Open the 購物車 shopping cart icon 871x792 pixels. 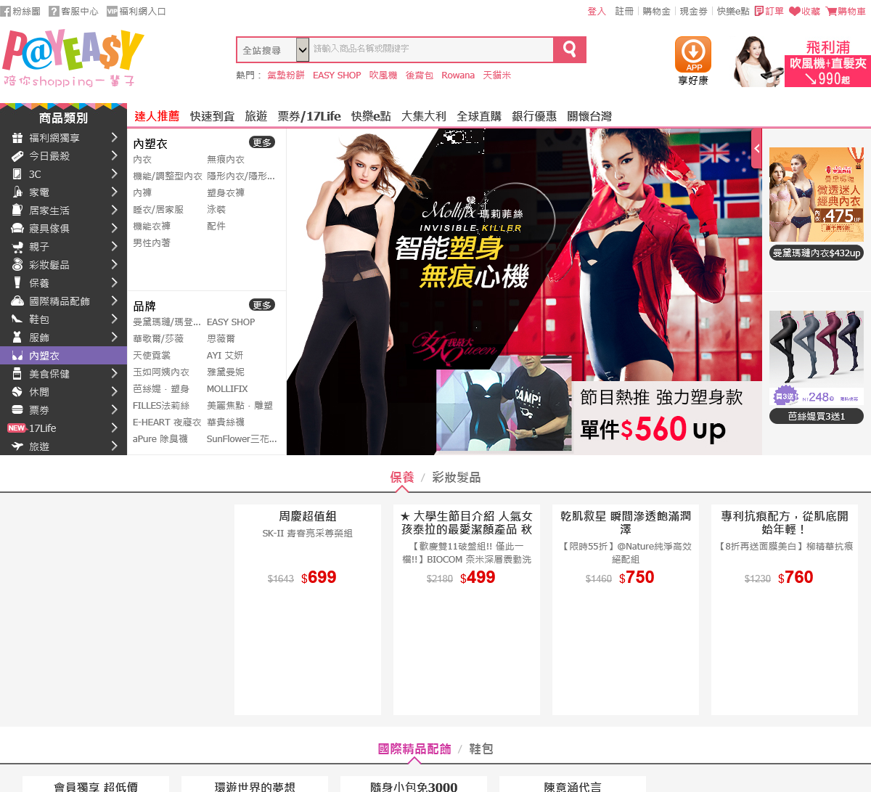point(831,12)
